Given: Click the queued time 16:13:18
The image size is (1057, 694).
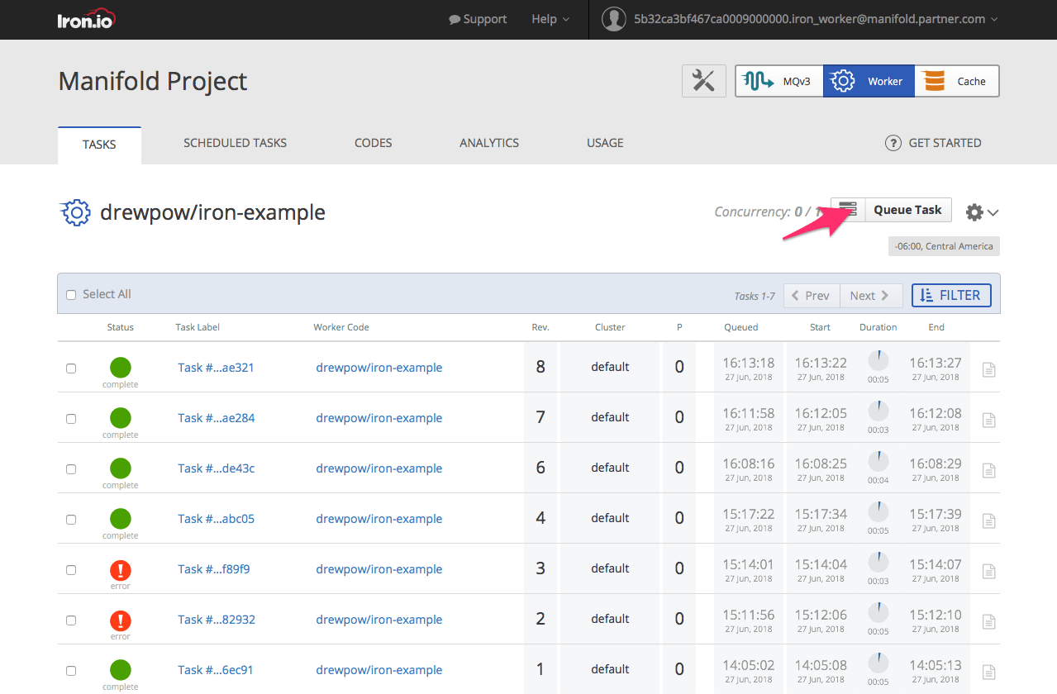Looking at the screenshot, I should tap(749, 363).
